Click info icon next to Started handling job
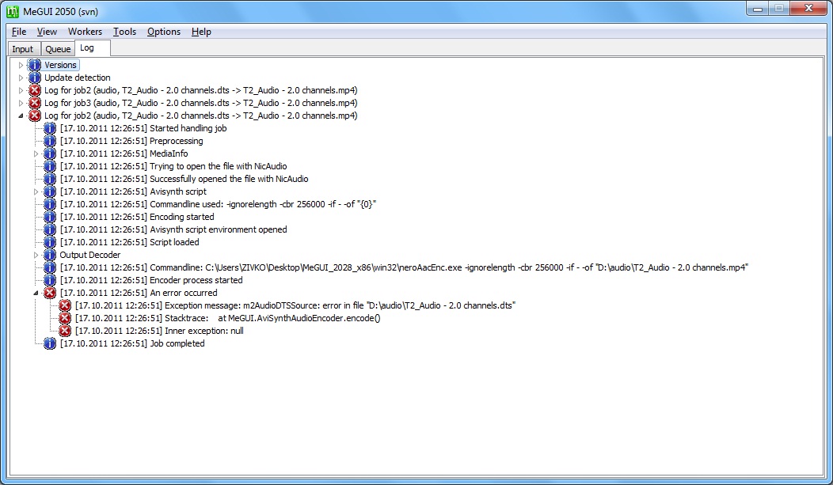The width and height of the screenshot is (833, 485). pos(49,128)
